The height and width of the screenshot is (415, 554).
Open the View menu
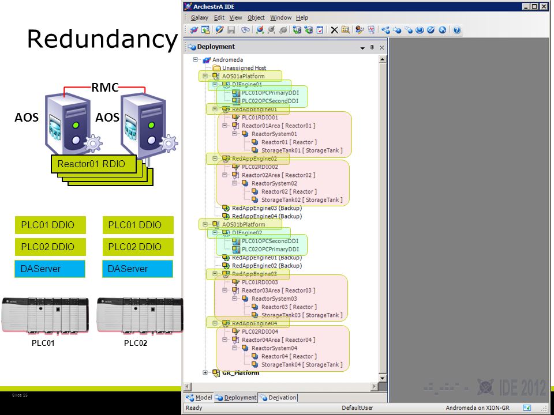click(235, 18)
